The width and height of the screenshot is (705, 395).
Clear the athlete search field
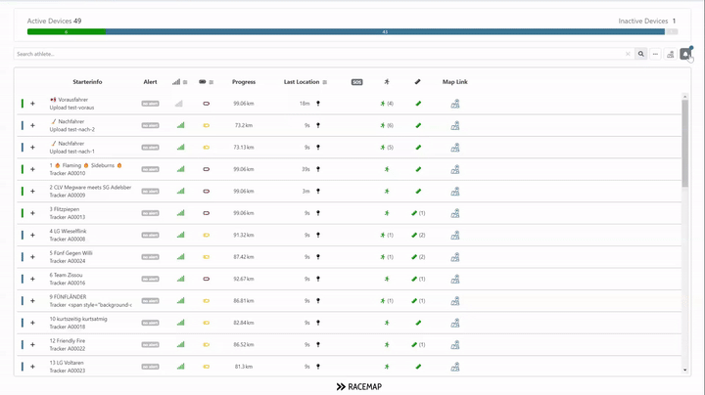(628, 54)
